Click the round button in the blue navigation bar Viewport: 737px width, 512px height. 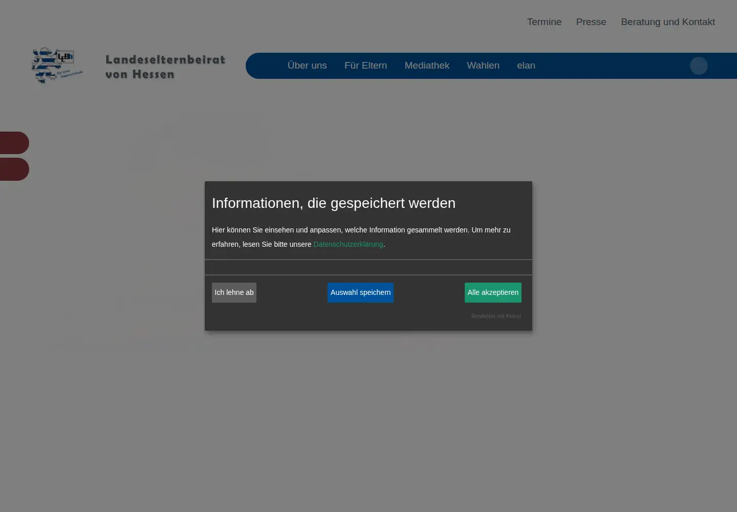[x=699, y=66]
